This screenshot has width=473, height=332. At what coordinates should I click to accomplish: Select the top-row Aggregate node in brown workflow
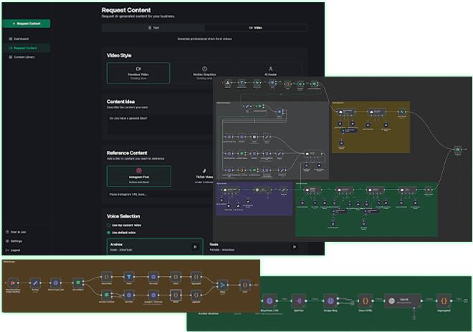196,277
